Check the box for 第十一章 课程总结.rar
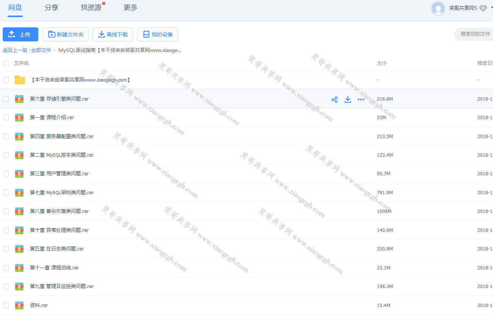493x326 pixels. pos(6,268)
